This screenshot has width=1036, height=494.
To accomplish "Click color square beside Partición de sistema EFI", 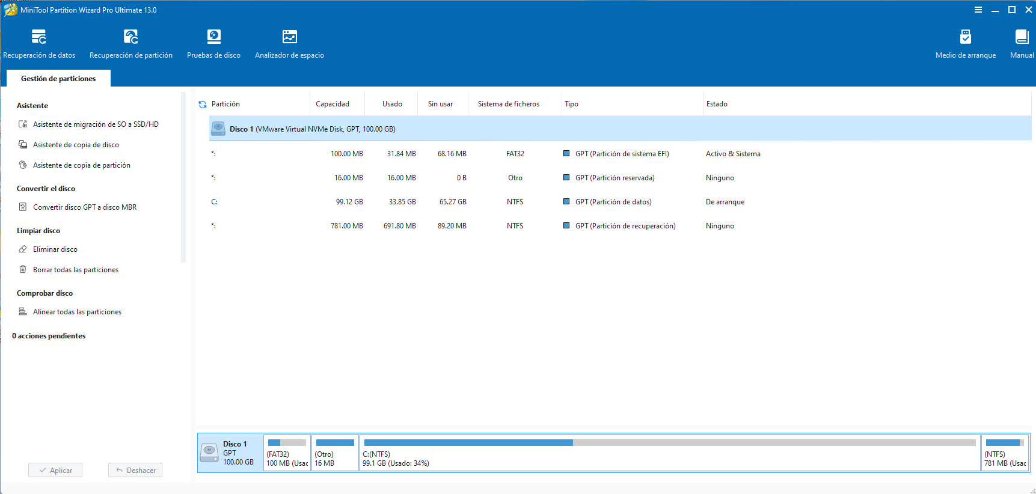I will point(566,153).
